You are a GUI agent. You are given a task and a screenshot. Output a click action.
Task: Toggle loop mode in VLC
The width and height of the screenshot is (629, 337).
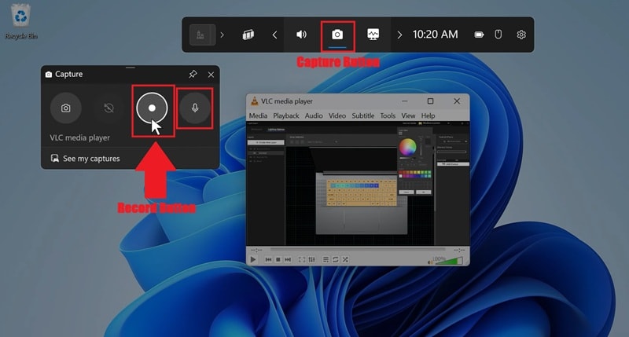tap(336, 260)
